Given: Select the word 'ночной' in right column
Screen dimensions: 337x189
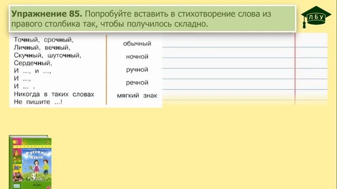Looking at the screenshot, I should tap(137, 57).
